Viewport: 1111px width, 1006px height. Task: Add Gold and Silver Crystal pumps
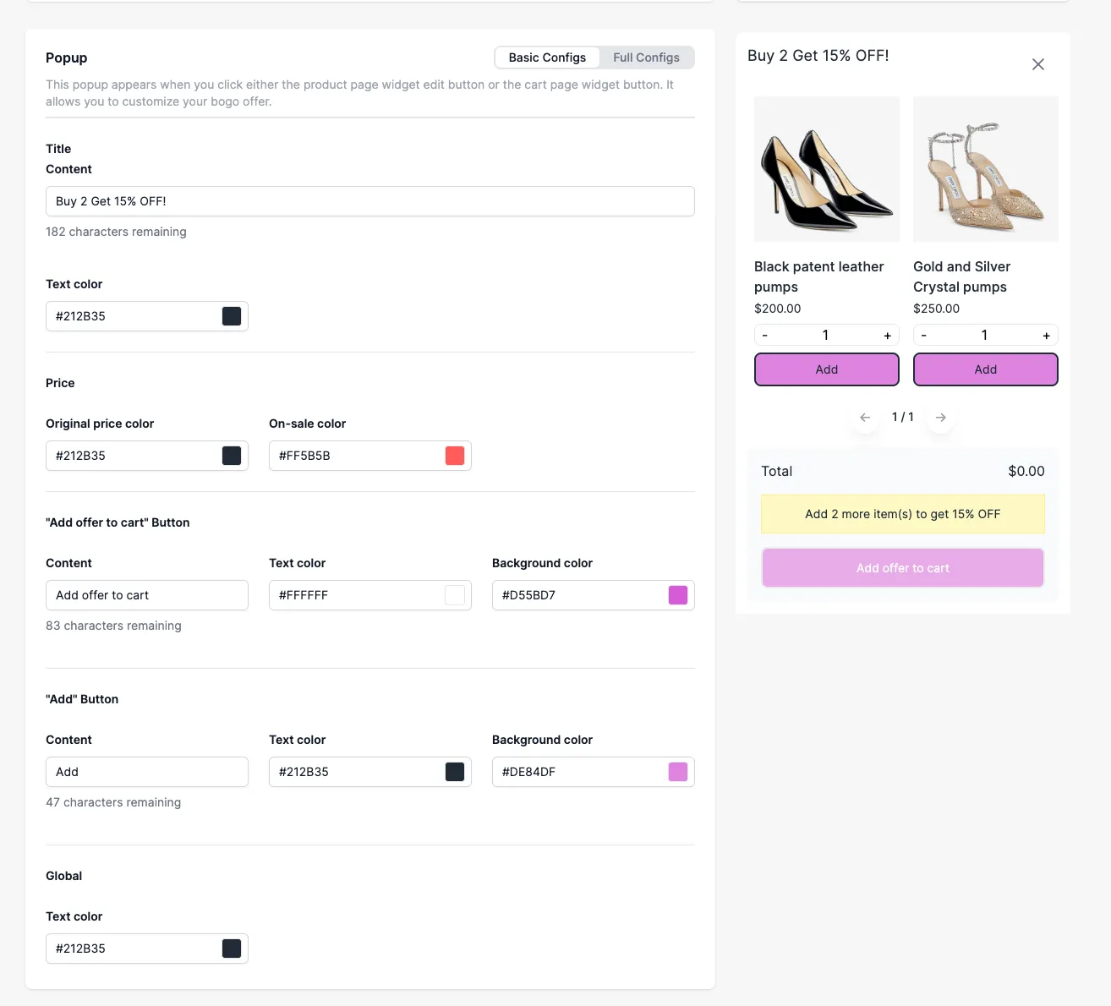(986, 369)
